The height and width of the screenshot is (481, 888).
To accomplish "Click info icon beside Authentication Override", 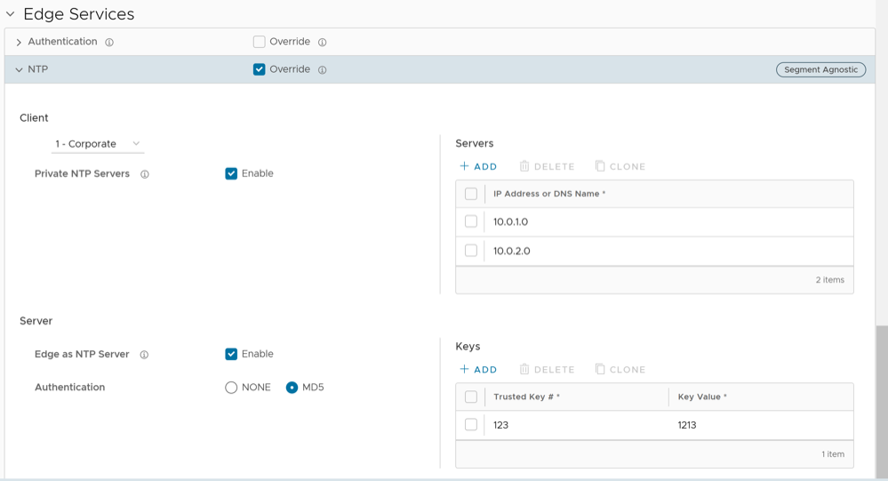I will pyautogui.click(x=322, y=42).
